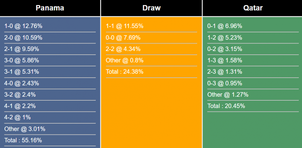Click the 1-2 @ 5.23% row
The height and width of the screenshot is (148, 302).
tap(225, 38)
